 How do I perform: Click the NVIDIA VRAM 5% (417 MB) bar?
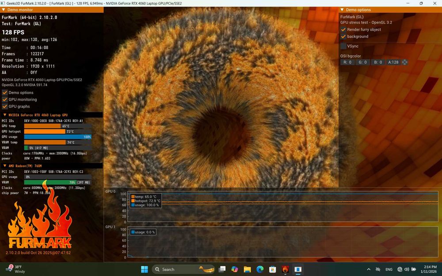coord(58,147)
